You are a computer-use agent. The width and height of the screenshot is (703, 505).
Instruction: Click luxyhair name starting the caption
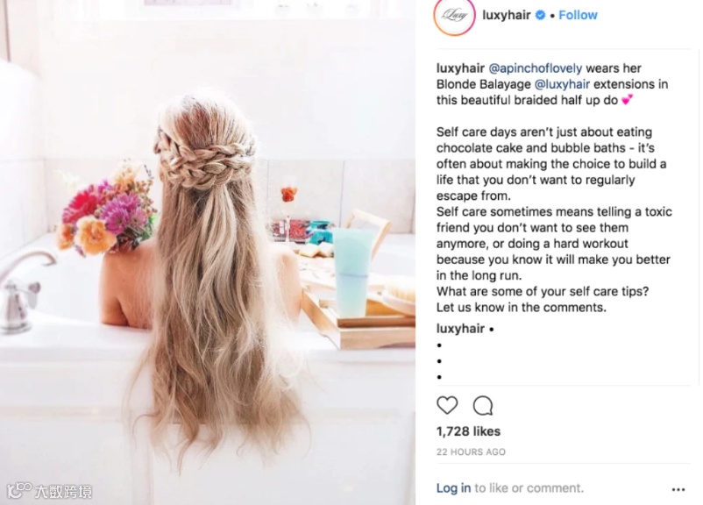460,68
